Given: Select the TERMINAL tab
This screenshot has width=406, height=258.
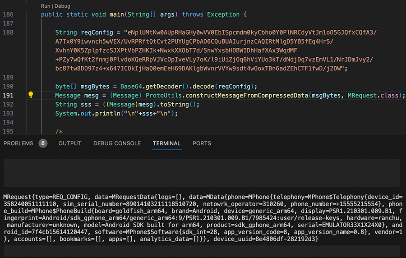Looking at the screenshot, I should click(166, 143).
